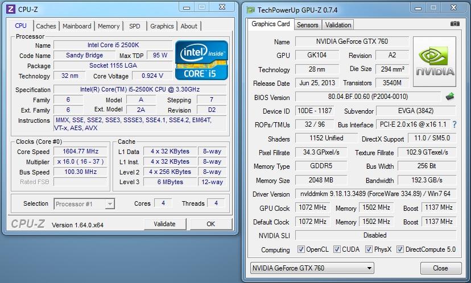This screenshot has width=471, height=283.
Task: Click the Core Speed value 1604.77 MHz
Action: 80,151
